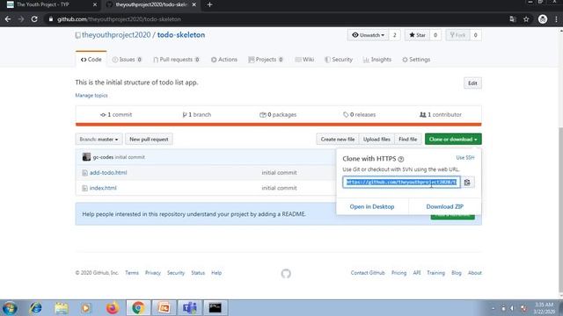Open the Chrome profile avatar
This screenshot has height=316, width=563.
pos(543,19)
